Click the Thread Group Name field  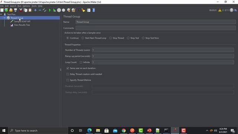[155, 22]
